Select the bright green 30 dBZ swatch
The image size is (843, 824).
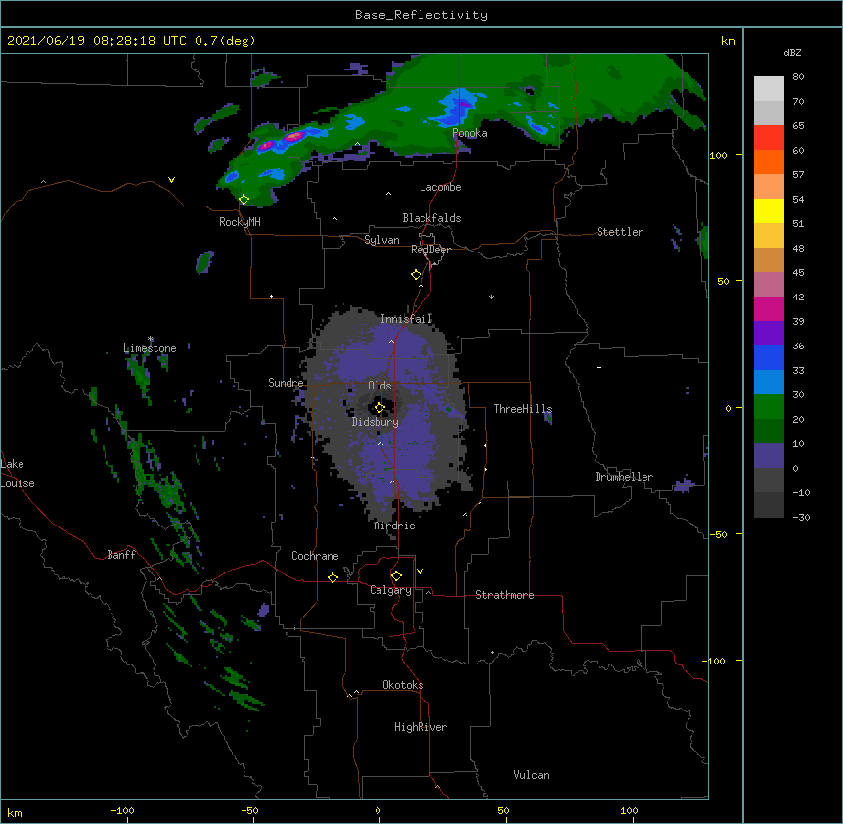(769, 407)
